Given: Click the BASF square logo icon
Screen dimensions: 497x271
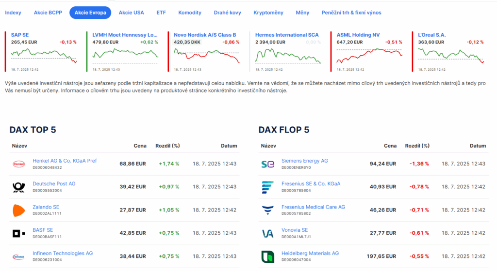Looking at the screenshot, I should [x=19, y=233].
